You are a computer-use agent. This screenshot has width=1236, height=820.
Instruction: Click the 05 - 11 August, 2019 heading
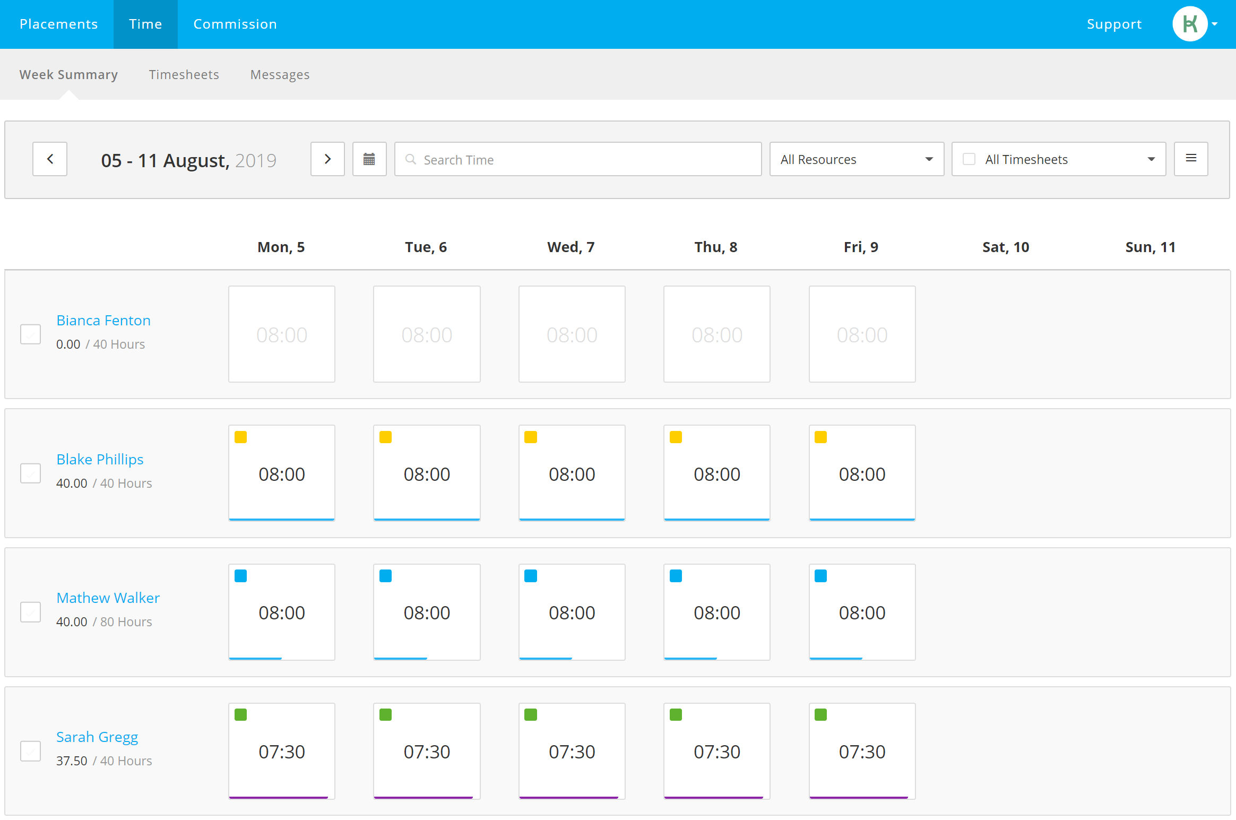click(x=189, y=160)
